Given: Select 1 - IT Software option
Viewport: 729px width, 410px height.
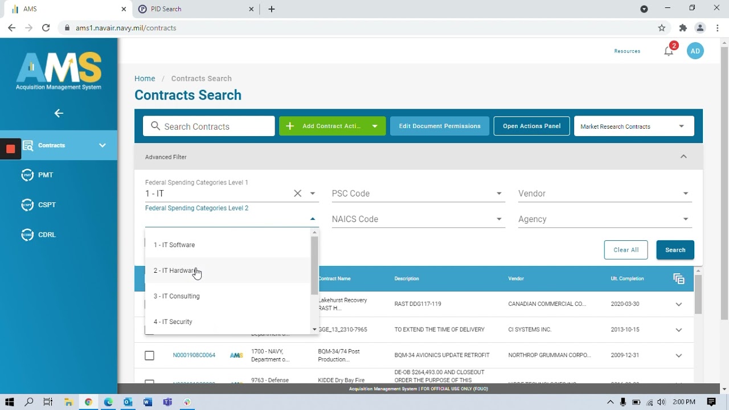Looking at the screenshot, I should pyautogui.click(x=228, y=245).
